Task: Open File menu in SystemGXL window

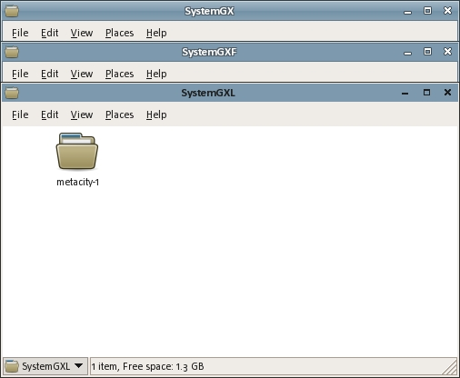Action: tap(20, 114)
